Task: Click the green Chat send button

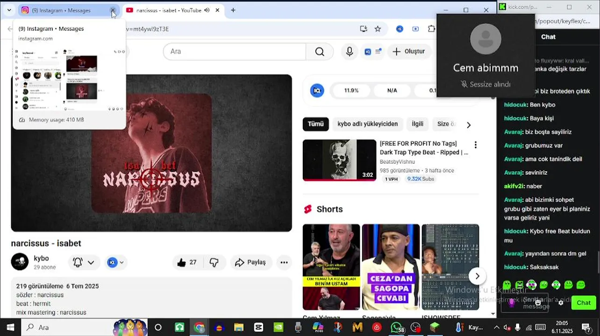Action: [x=584, y=303]
